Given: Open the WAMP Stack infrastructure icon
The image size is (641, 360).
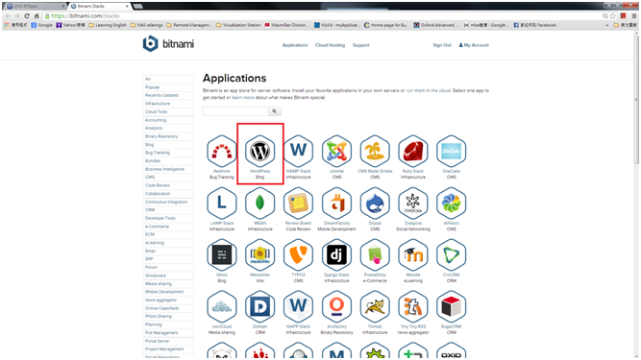Looking at the screenshot, I should [x=299, y=152].
